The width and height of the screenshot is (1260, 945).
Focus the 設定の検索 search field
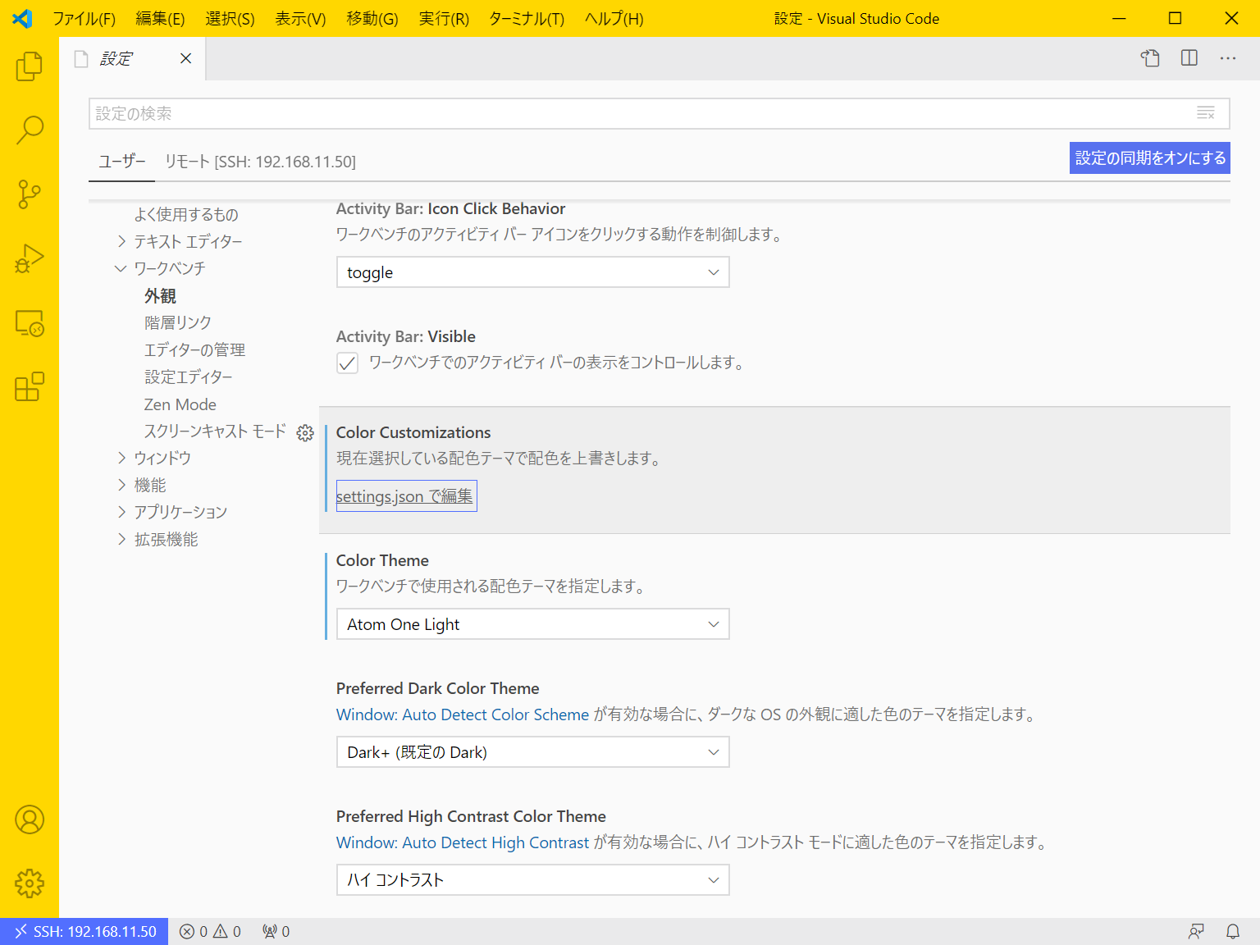pos(660,113)
